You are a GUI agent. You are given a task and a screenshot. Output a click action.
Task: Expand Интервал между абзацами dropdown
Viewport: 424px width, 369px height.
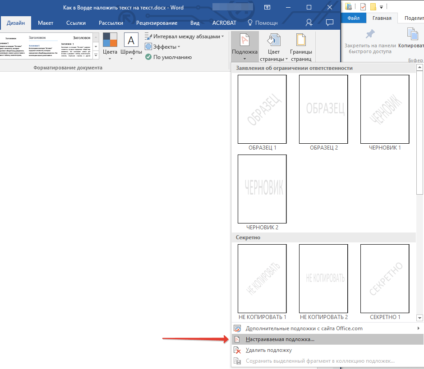(184, 36)
